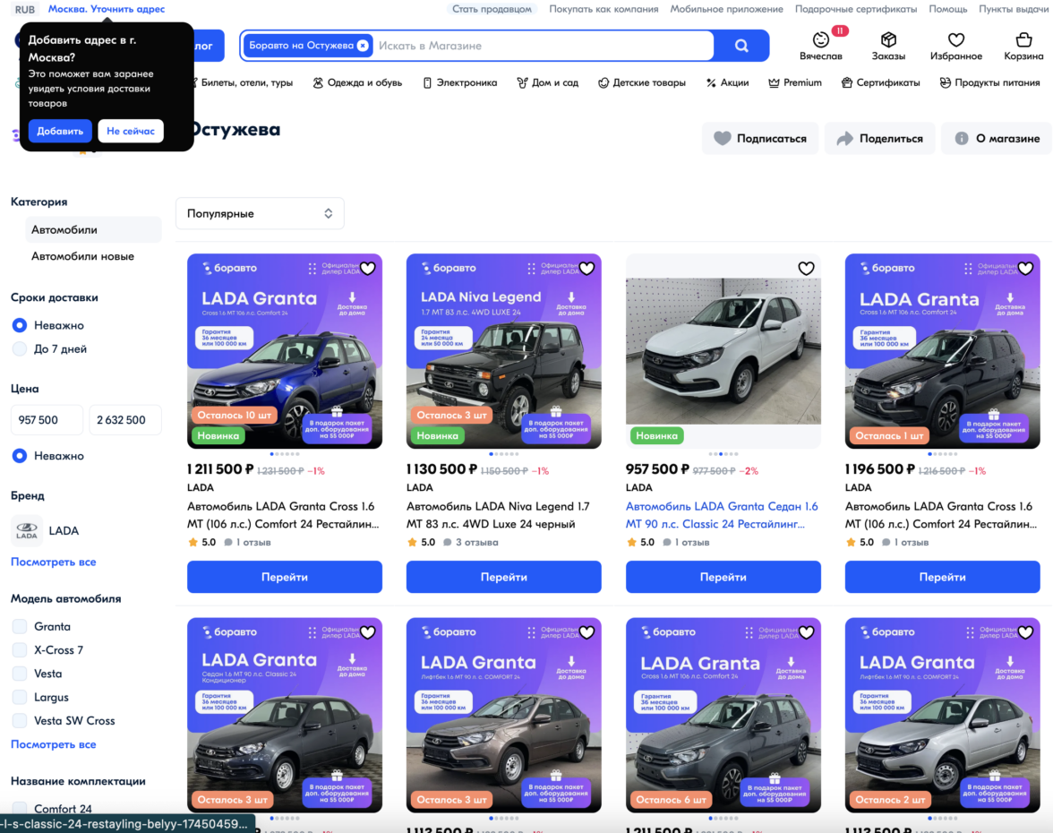Image resolution: width=1053 pixels, height=833 pixels.
Task: Focus the Искать в Магазине search field
Action: [543, 46]
